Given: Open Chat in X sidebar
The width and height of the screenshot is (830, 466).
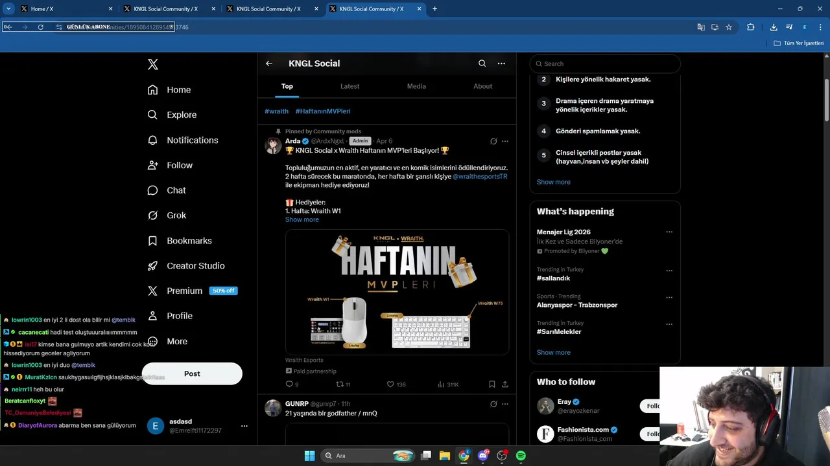Looking at the screenshot, I should point(167,190).
